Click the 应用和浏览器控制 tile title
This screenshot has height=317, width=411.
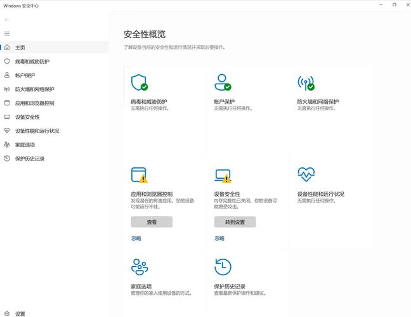point(152,194)
